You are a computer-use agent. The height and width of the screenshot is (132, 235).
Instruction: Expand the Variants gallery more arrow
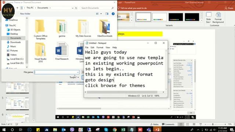click(202, 21)
